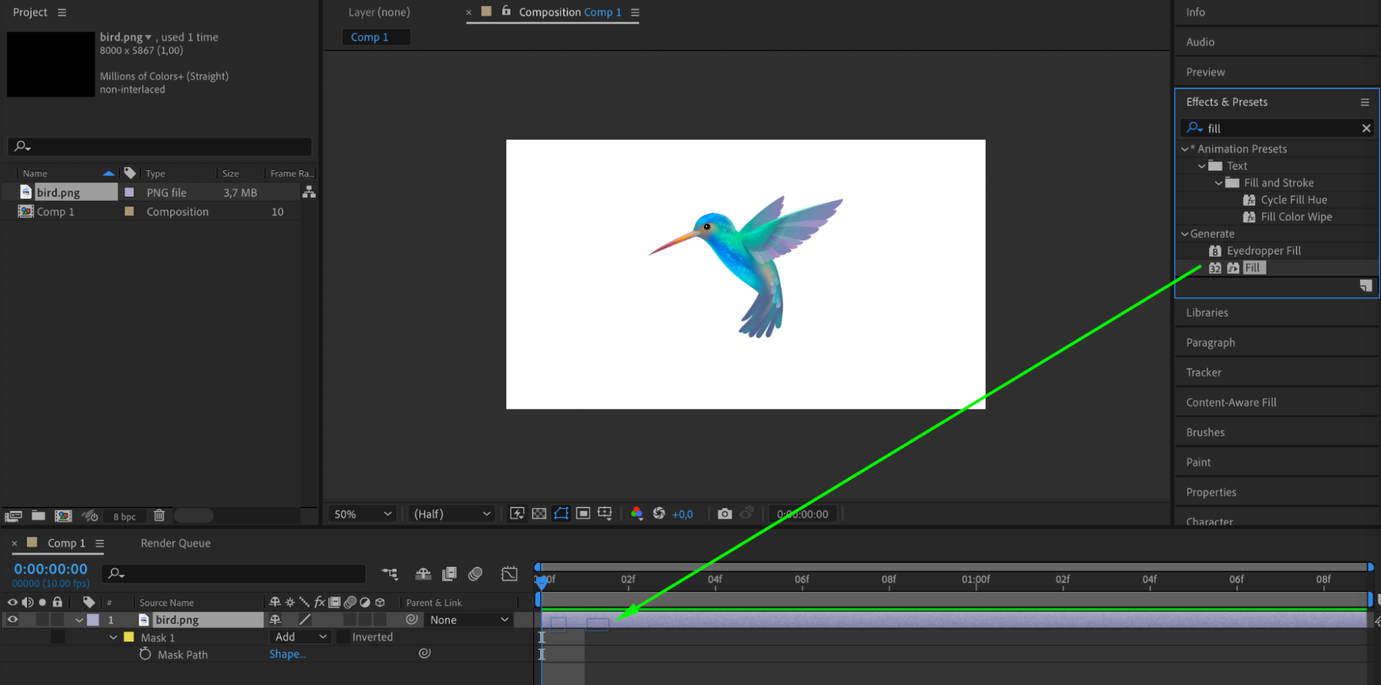Enable motion blur for the composition
The image size is (1381, 685).
pos(475,574)
